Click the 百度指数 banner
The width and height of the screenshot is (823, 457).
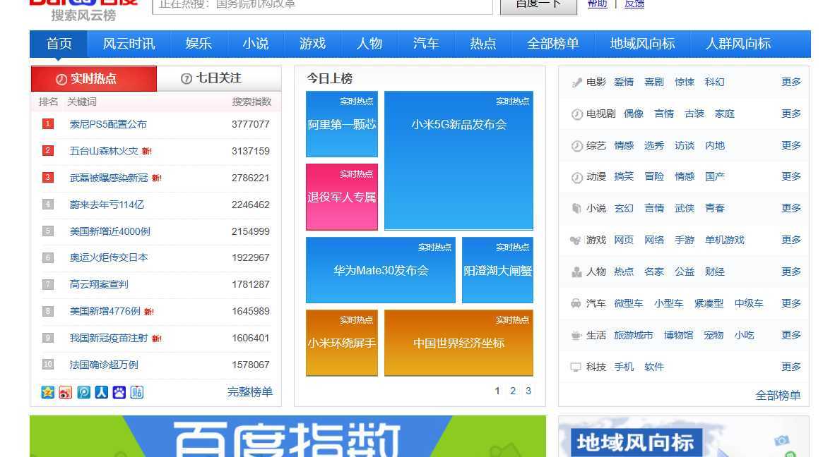coord(288,437)
